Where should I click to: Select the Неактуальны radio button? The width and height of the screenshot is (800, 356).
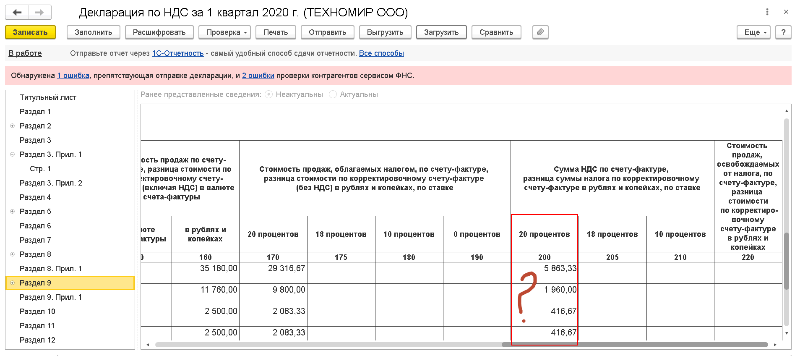[269, 94]
